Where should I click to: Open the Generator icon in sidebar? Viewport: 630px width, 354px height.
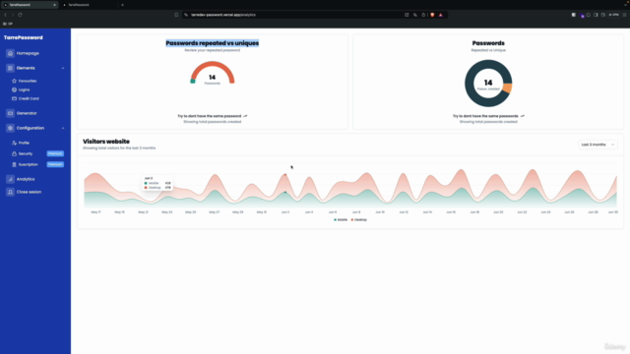click(x=11, y=113)
